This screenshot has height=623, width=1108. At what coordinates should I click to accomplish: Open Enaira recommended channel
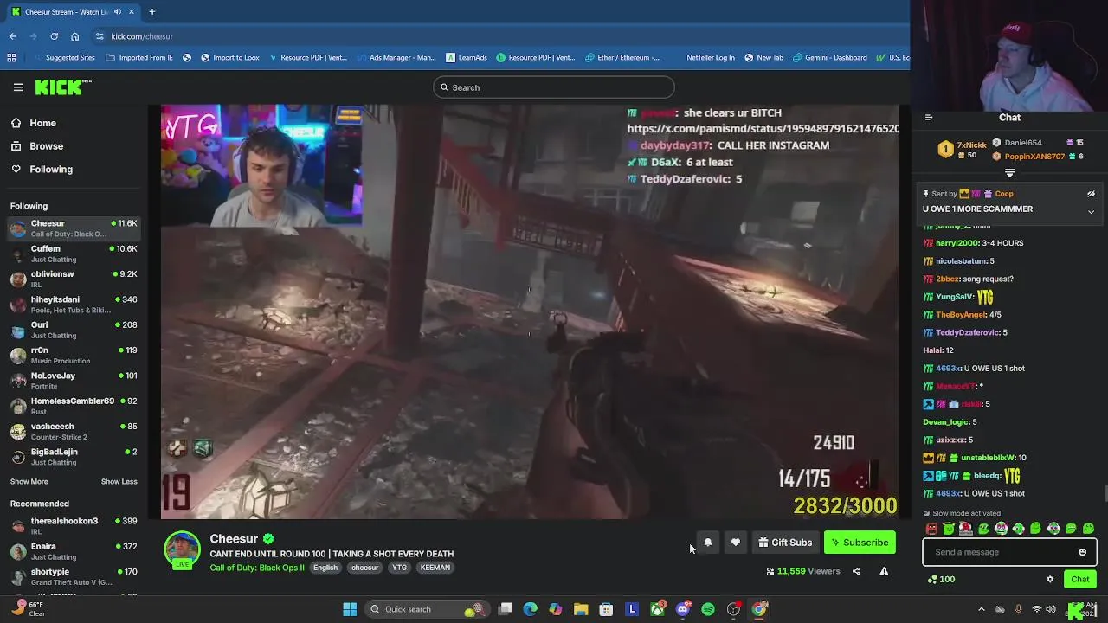[x=74, y=551]
